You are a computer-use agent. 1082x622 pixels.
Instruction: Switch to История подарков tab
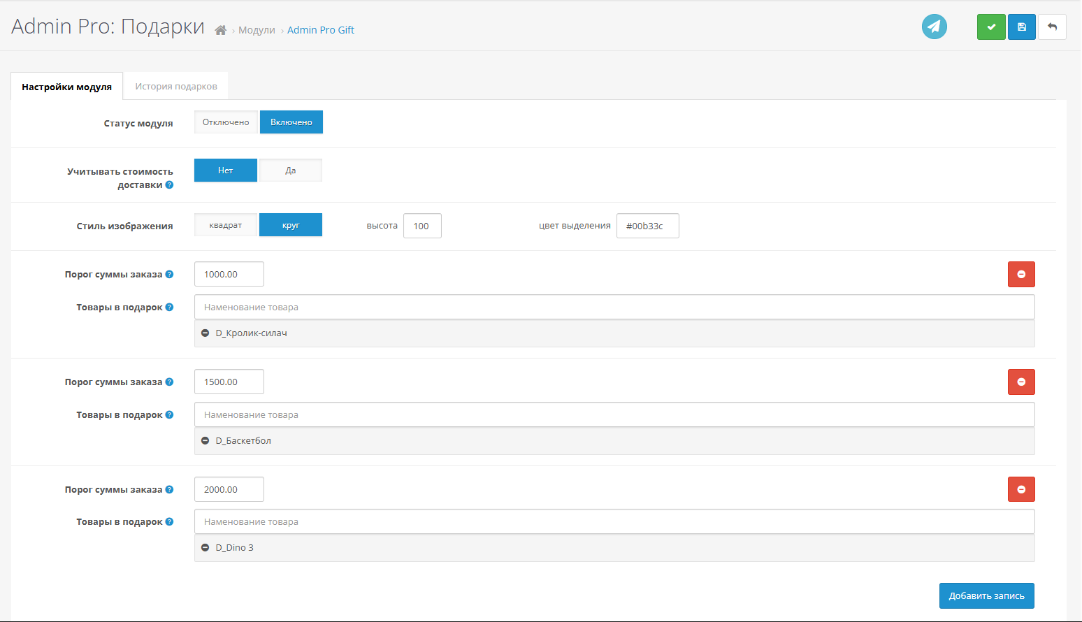click(x=176, y=87)
